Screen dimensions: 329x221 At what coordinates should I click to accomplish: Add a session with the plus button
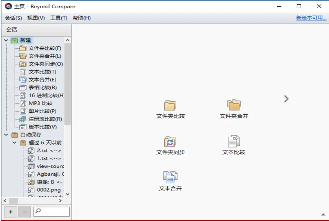(x=10, y=212)
